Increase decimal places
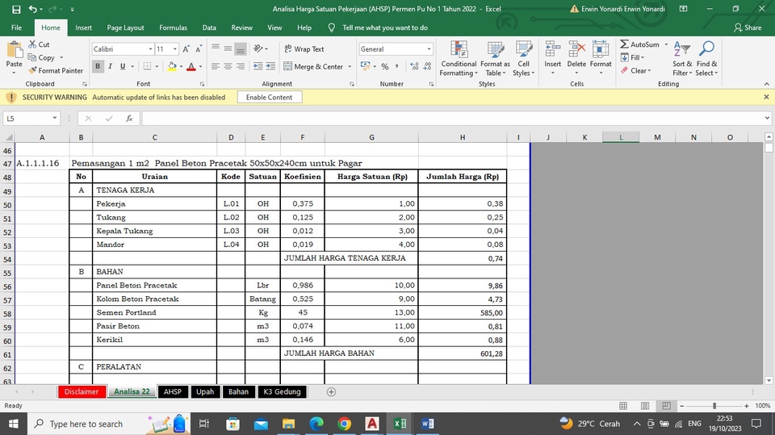The width and height of the screenshot is (775, 435). [414, 66]
